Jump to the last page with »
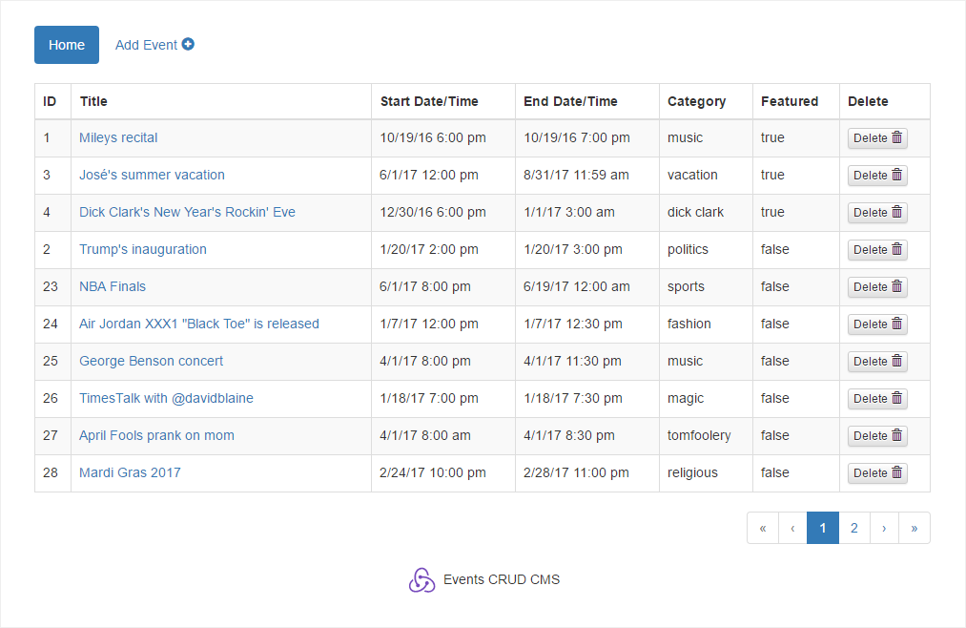This screenshot has width=966, height=628. pos(915,528)
